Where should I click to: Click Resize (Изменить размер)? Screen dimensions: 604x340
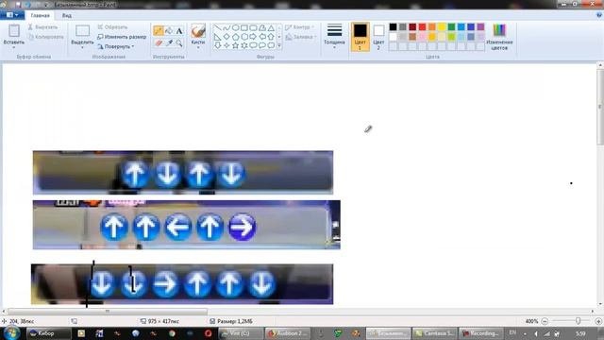[122, 37]
